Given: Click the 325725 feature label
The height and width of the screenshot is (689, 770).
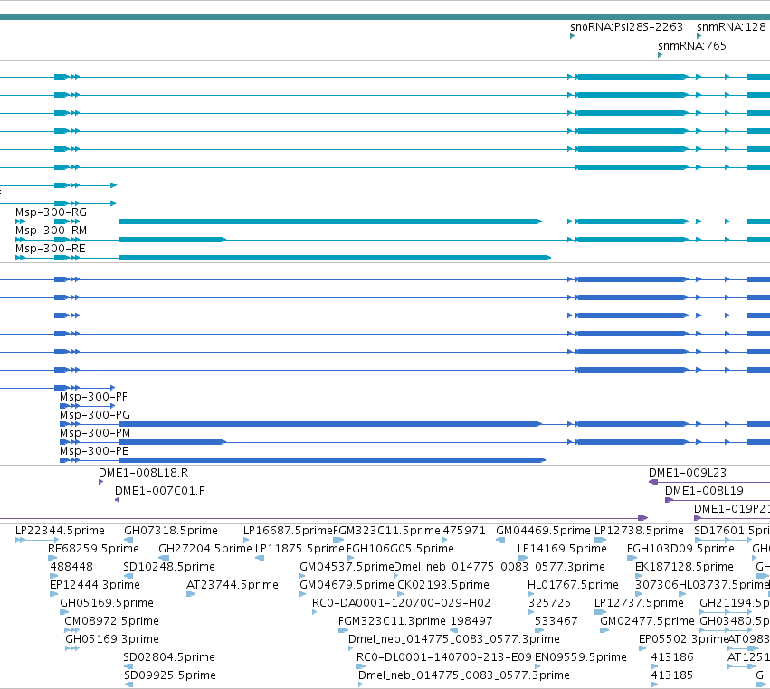Looking at the screenshot, I should (549, 604).
